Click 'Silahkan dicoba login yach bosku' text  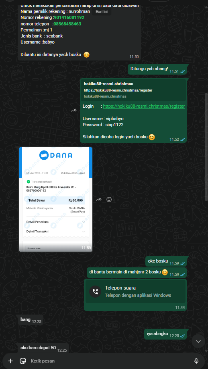115,137
